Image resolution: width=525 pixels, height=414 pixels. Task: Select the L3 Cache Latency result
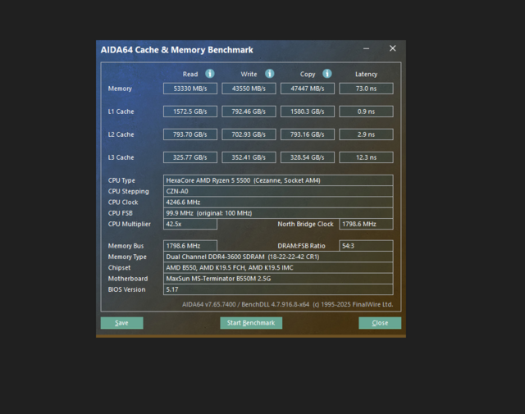(x=366, y=157)
